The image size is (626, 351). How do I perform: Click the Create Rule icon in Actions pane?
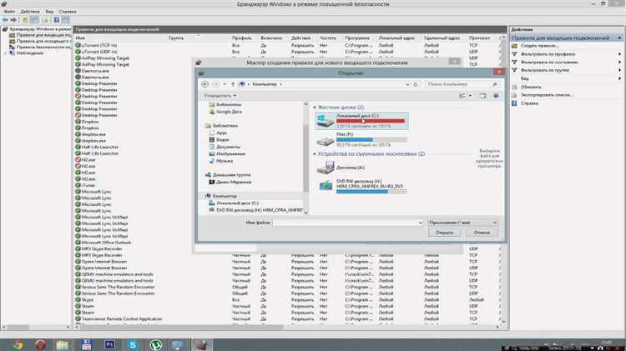tap(515, 46)
